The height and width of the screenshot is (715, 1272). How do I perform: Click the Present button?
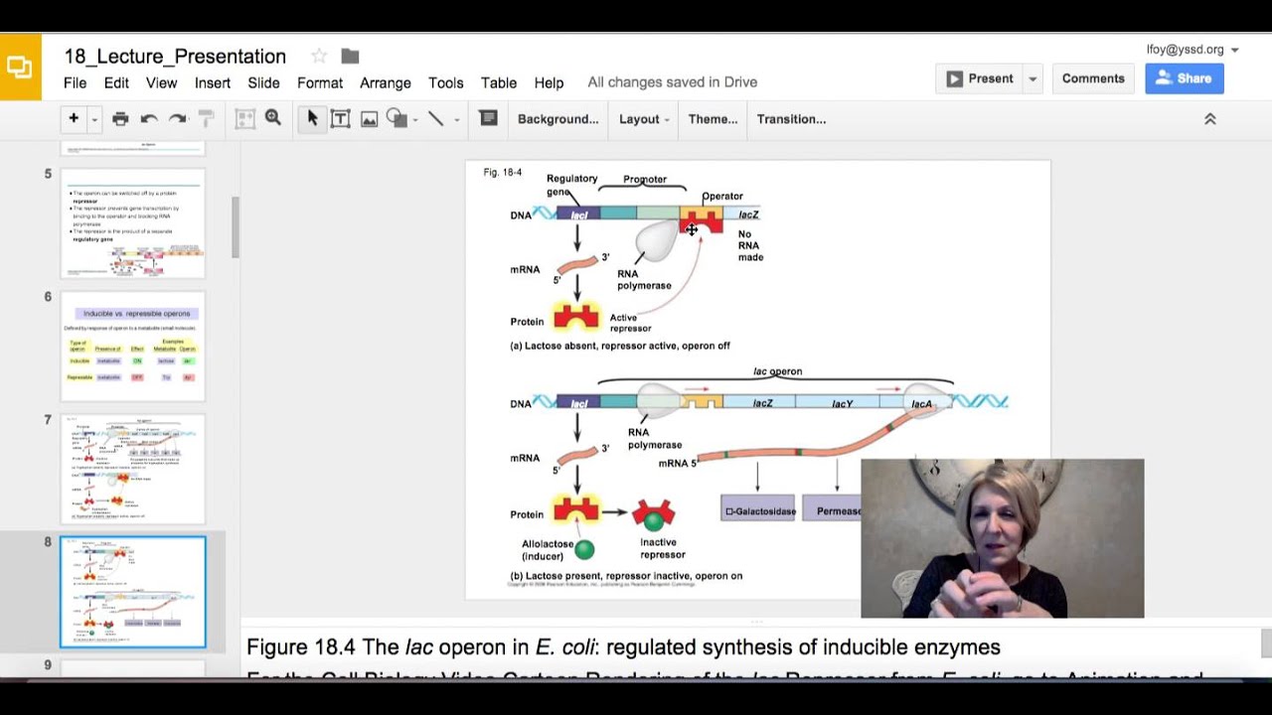tap(980, 78)
